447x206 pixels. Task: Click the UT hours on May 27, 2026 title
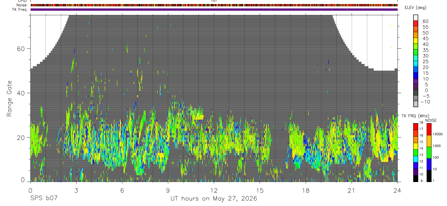214,199
